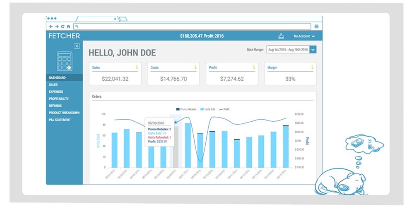Click the service bell icon in the header
Screen dimensions: 414x207
tap(281, 36)
